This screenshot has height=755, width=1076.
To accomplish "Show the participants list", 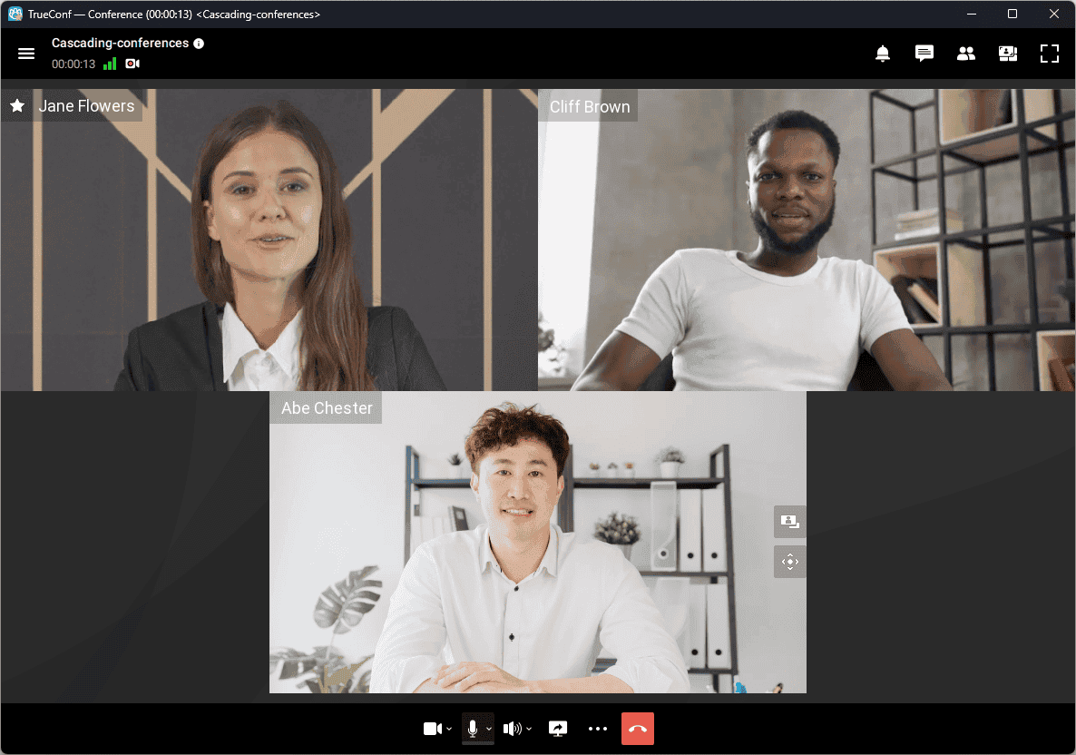I will pyautogui.click(x=966, y=54).
